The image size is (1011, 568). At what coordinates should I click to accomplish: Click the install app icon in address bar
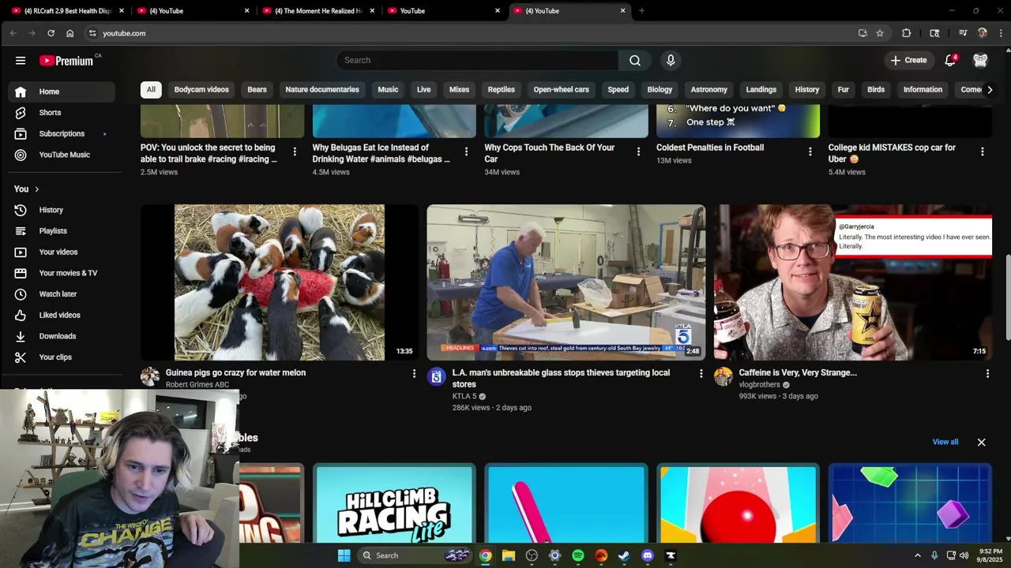(x=863, y=33)
